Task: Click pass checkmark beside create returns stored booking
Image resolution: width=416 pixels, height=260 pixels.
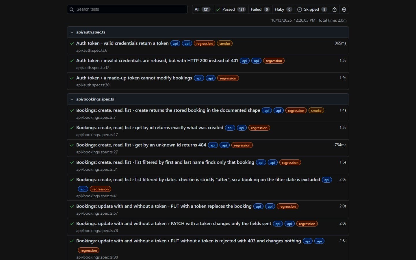Action: tap(72, 110)
